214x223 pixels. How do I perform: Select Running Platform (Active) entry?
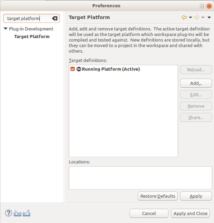coord(111,69)
